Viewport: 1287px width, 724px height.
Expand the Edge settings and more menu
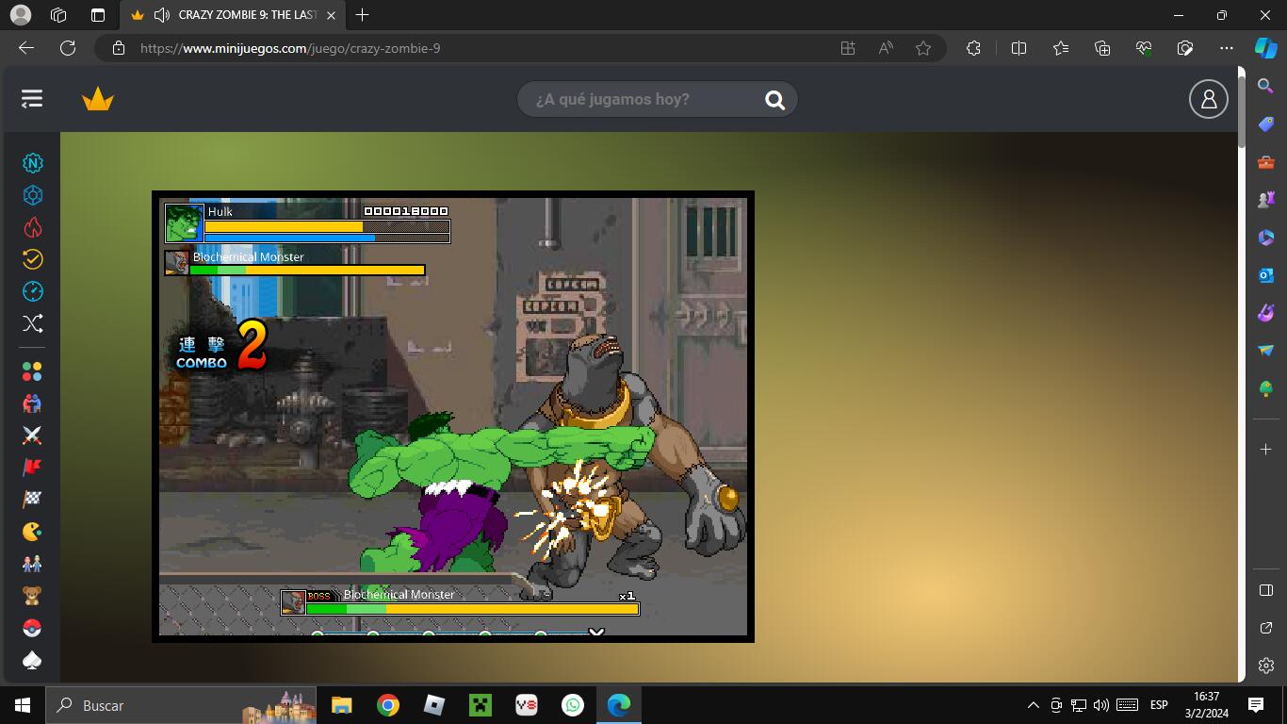(x=1226, y=48)
